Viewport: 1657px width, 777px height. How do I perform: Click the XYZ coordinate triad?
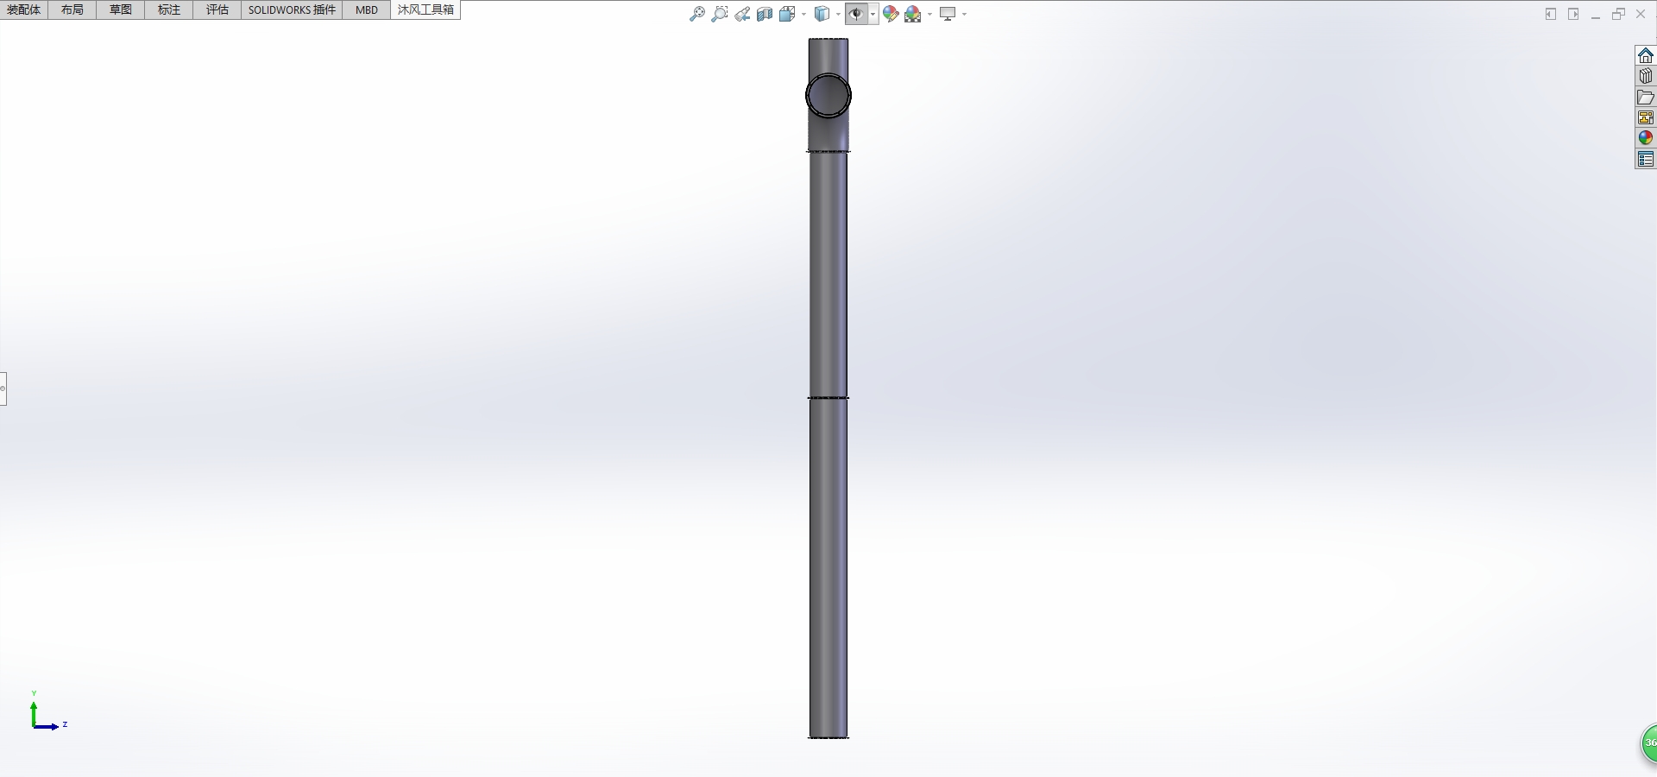click(x=48, y=712)
